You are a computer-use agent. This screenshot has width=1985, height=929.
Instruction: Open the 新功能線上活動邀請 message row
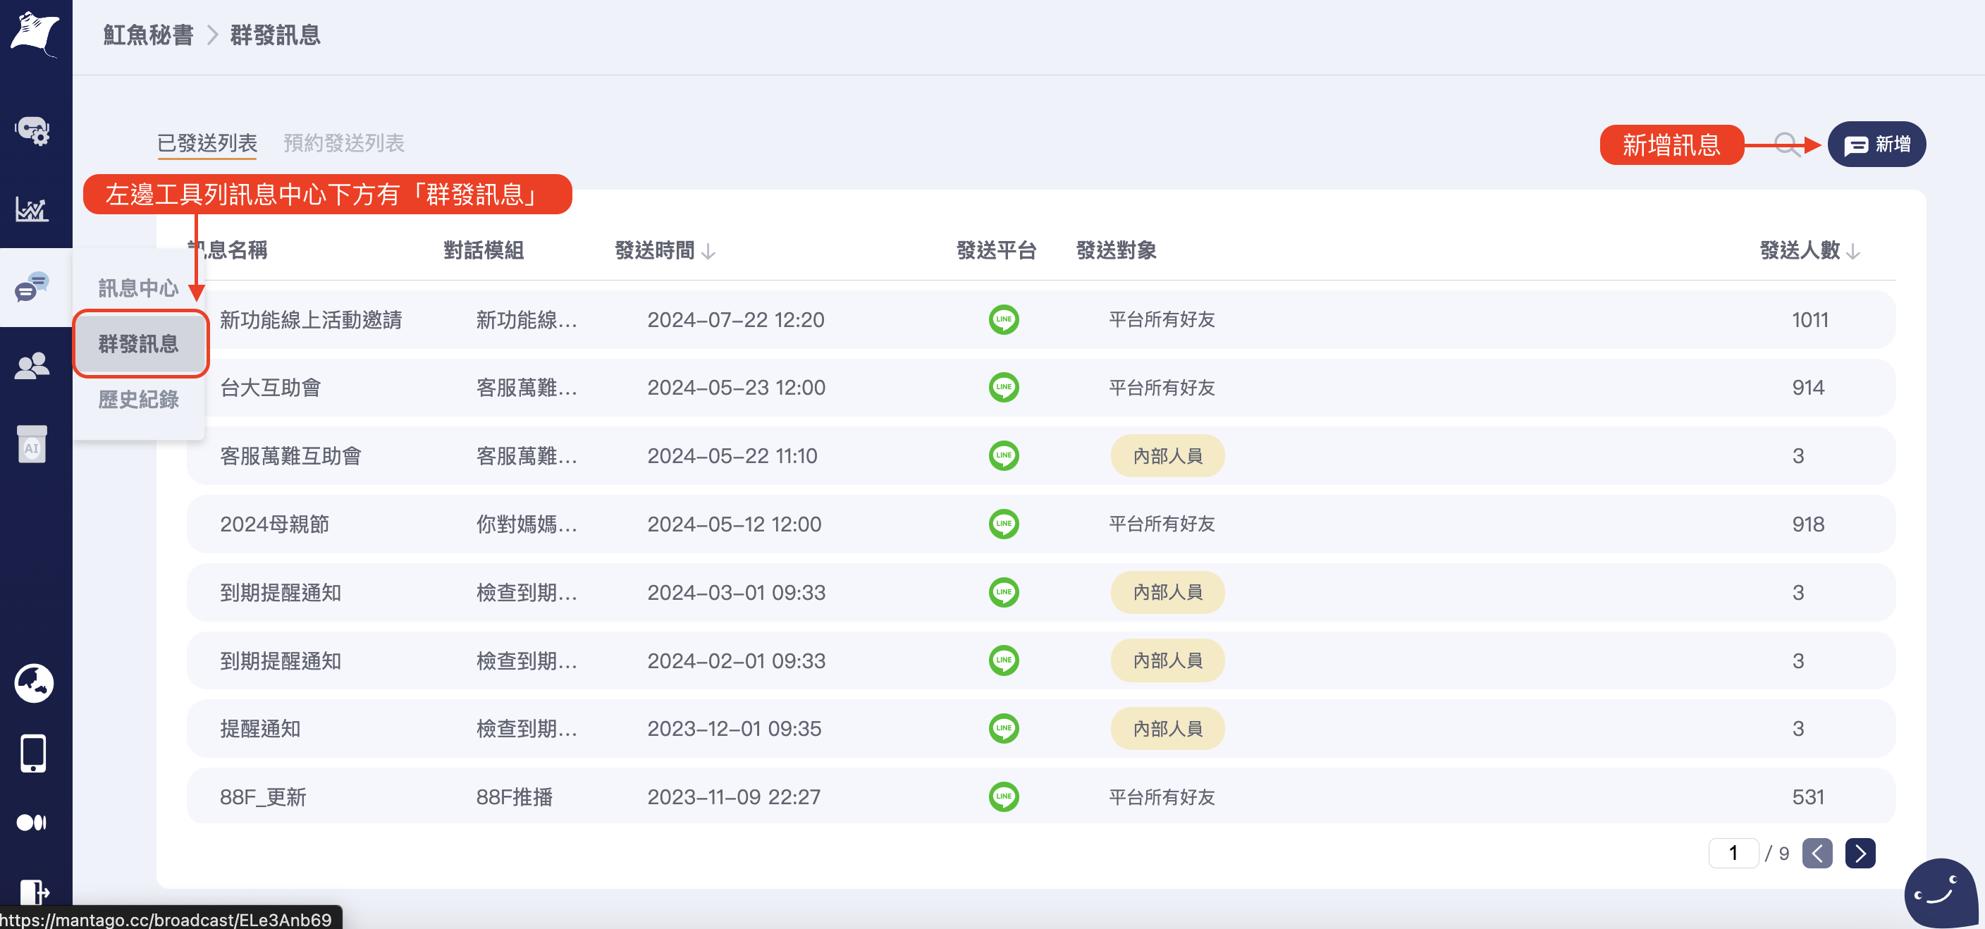311,320
